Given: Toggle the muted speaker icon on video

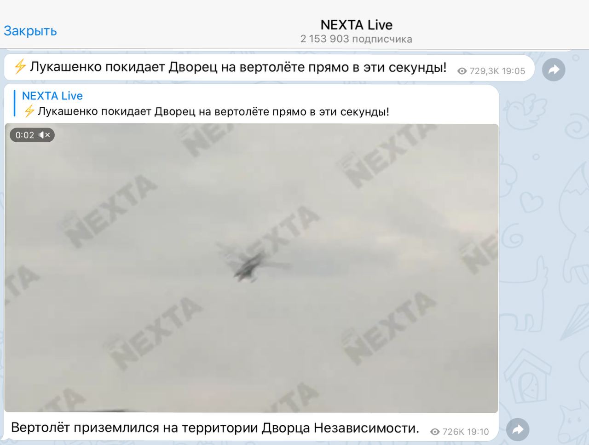Looking at the screenshot, I should click(x=44, y=135).
